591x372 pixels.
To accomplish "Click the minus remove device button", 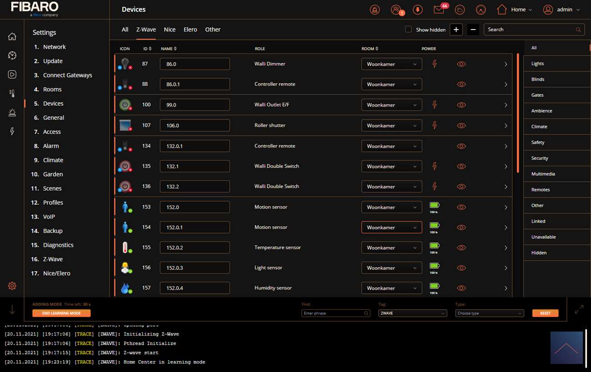I will pos(473,30).
